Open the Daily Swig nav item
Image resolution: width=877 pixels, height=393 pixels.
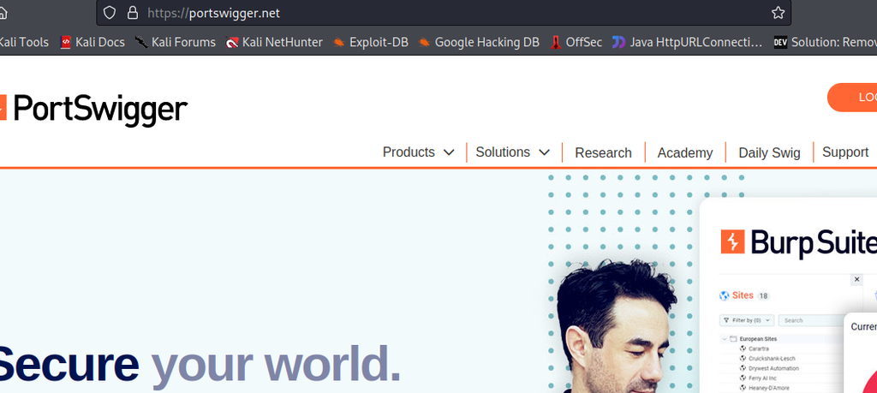pyautogui.click(x=769, y=152)
